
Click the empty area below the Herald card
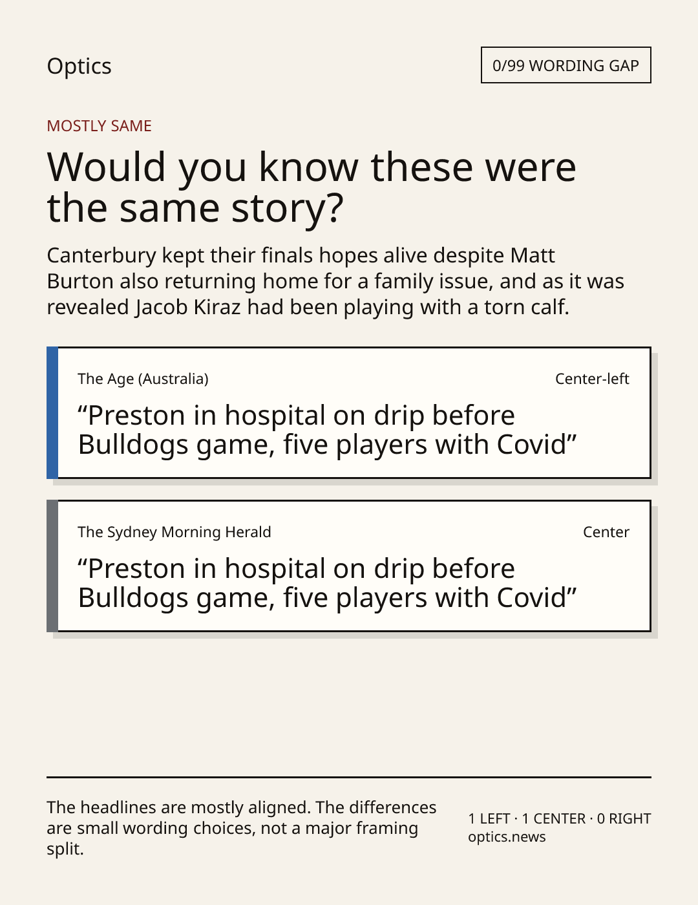pyautogui.click(x=349, y=705)
